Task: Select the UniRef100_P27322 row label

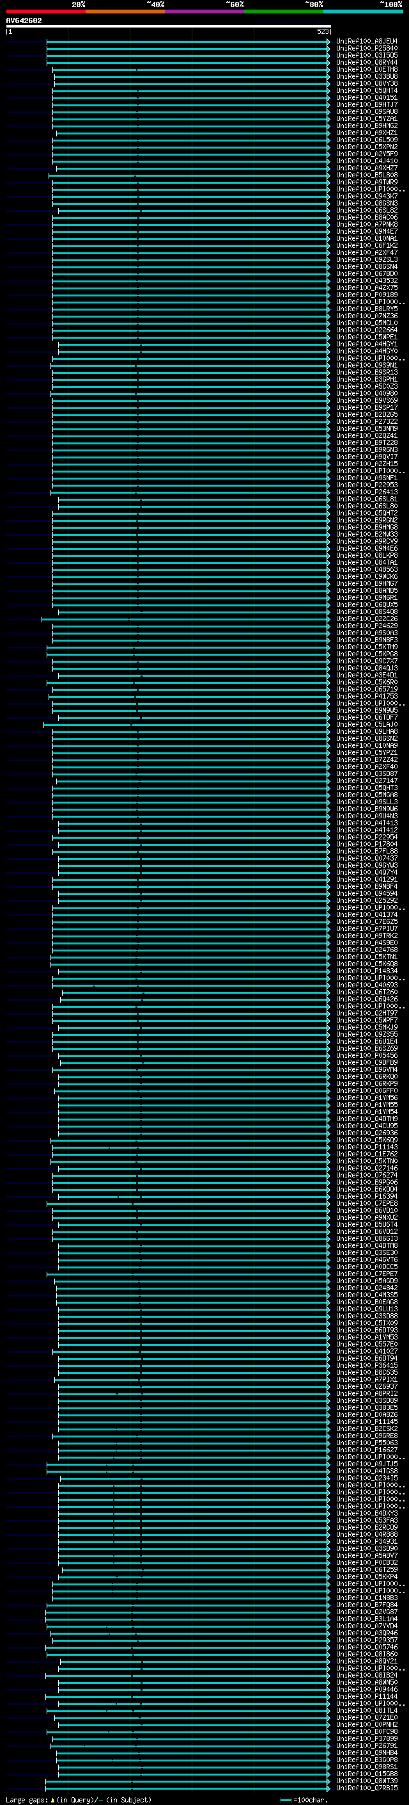Action: pos(367,421)
